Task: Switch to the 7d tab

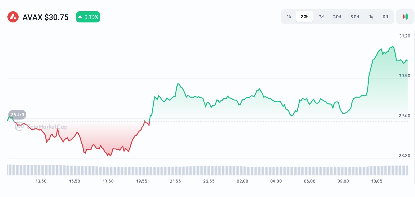Action: coord(321,17)
